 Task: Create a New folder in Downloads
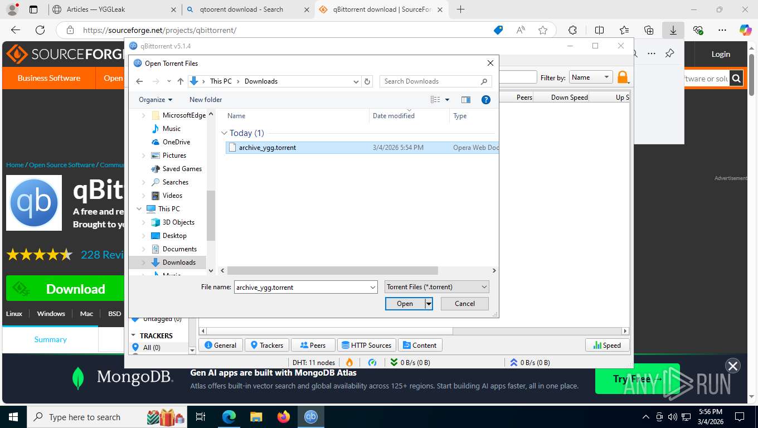coord(206,100)
